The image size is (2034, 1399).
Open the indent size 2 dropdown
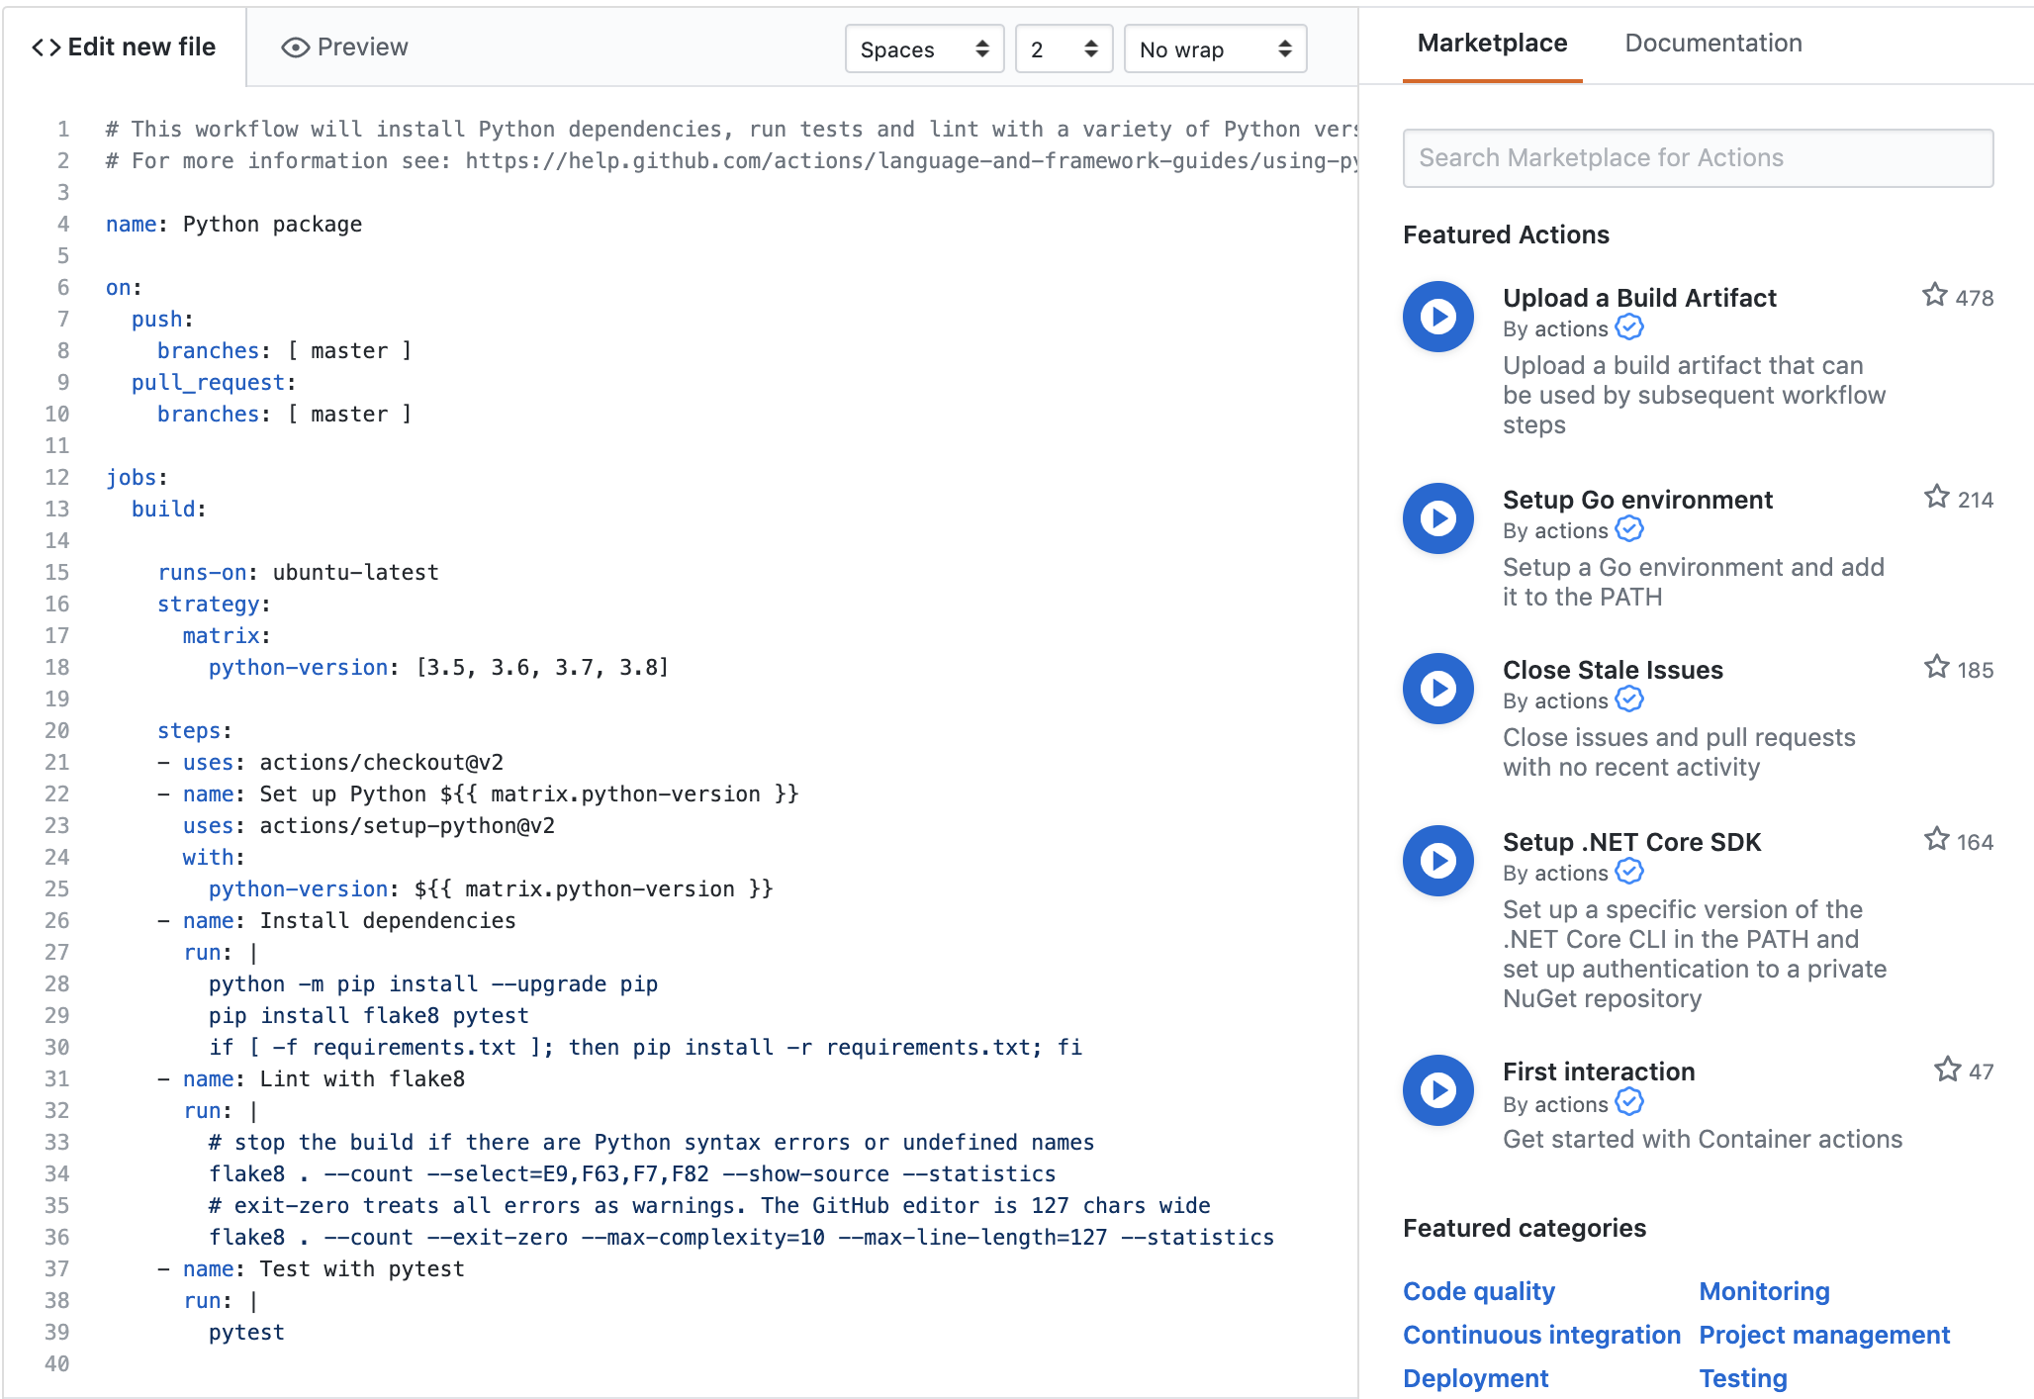pyautogui.click(x=1063, y=49)
